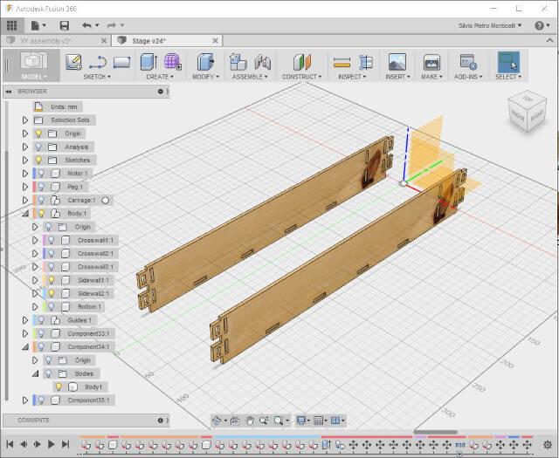
Task: Collapse the Body:1 component tree
Action: pyautogui.click(x=25, y=214)
